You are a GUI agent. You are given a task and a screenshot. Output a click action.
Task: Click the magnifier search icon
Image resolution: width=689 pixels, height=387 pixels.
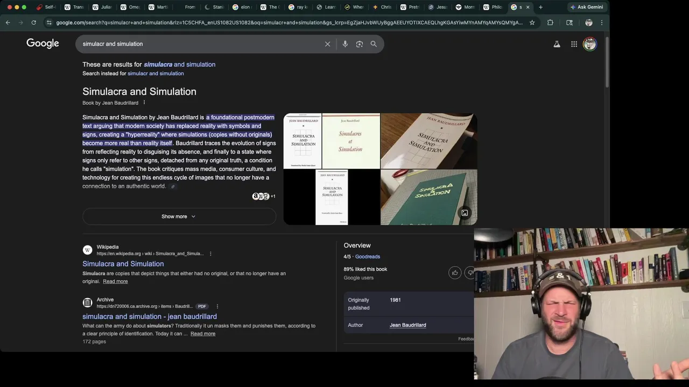[374, 44]
